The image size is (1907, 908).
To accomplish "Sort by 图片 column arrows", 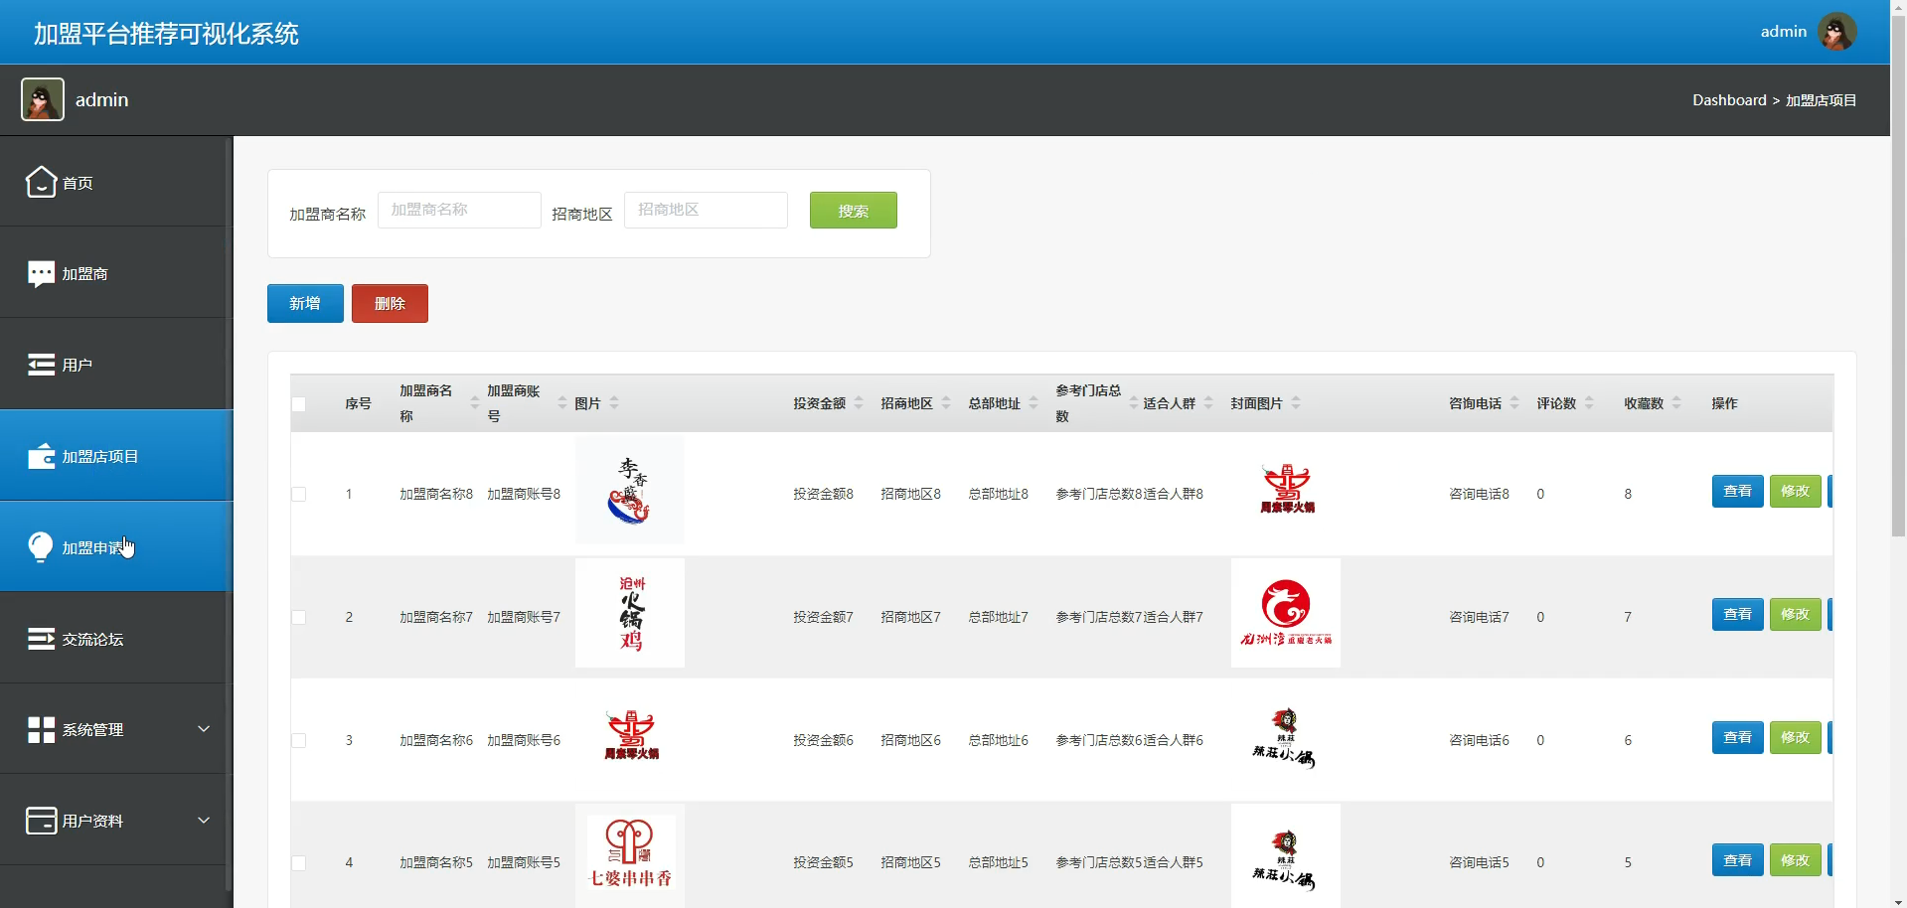I will click(x=614, y=403).
